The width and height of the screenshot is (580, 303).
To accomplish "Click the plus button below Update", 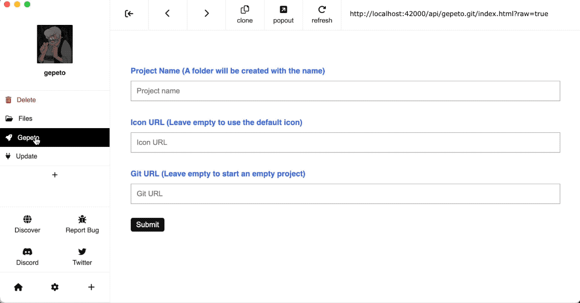I will point(55,175).
